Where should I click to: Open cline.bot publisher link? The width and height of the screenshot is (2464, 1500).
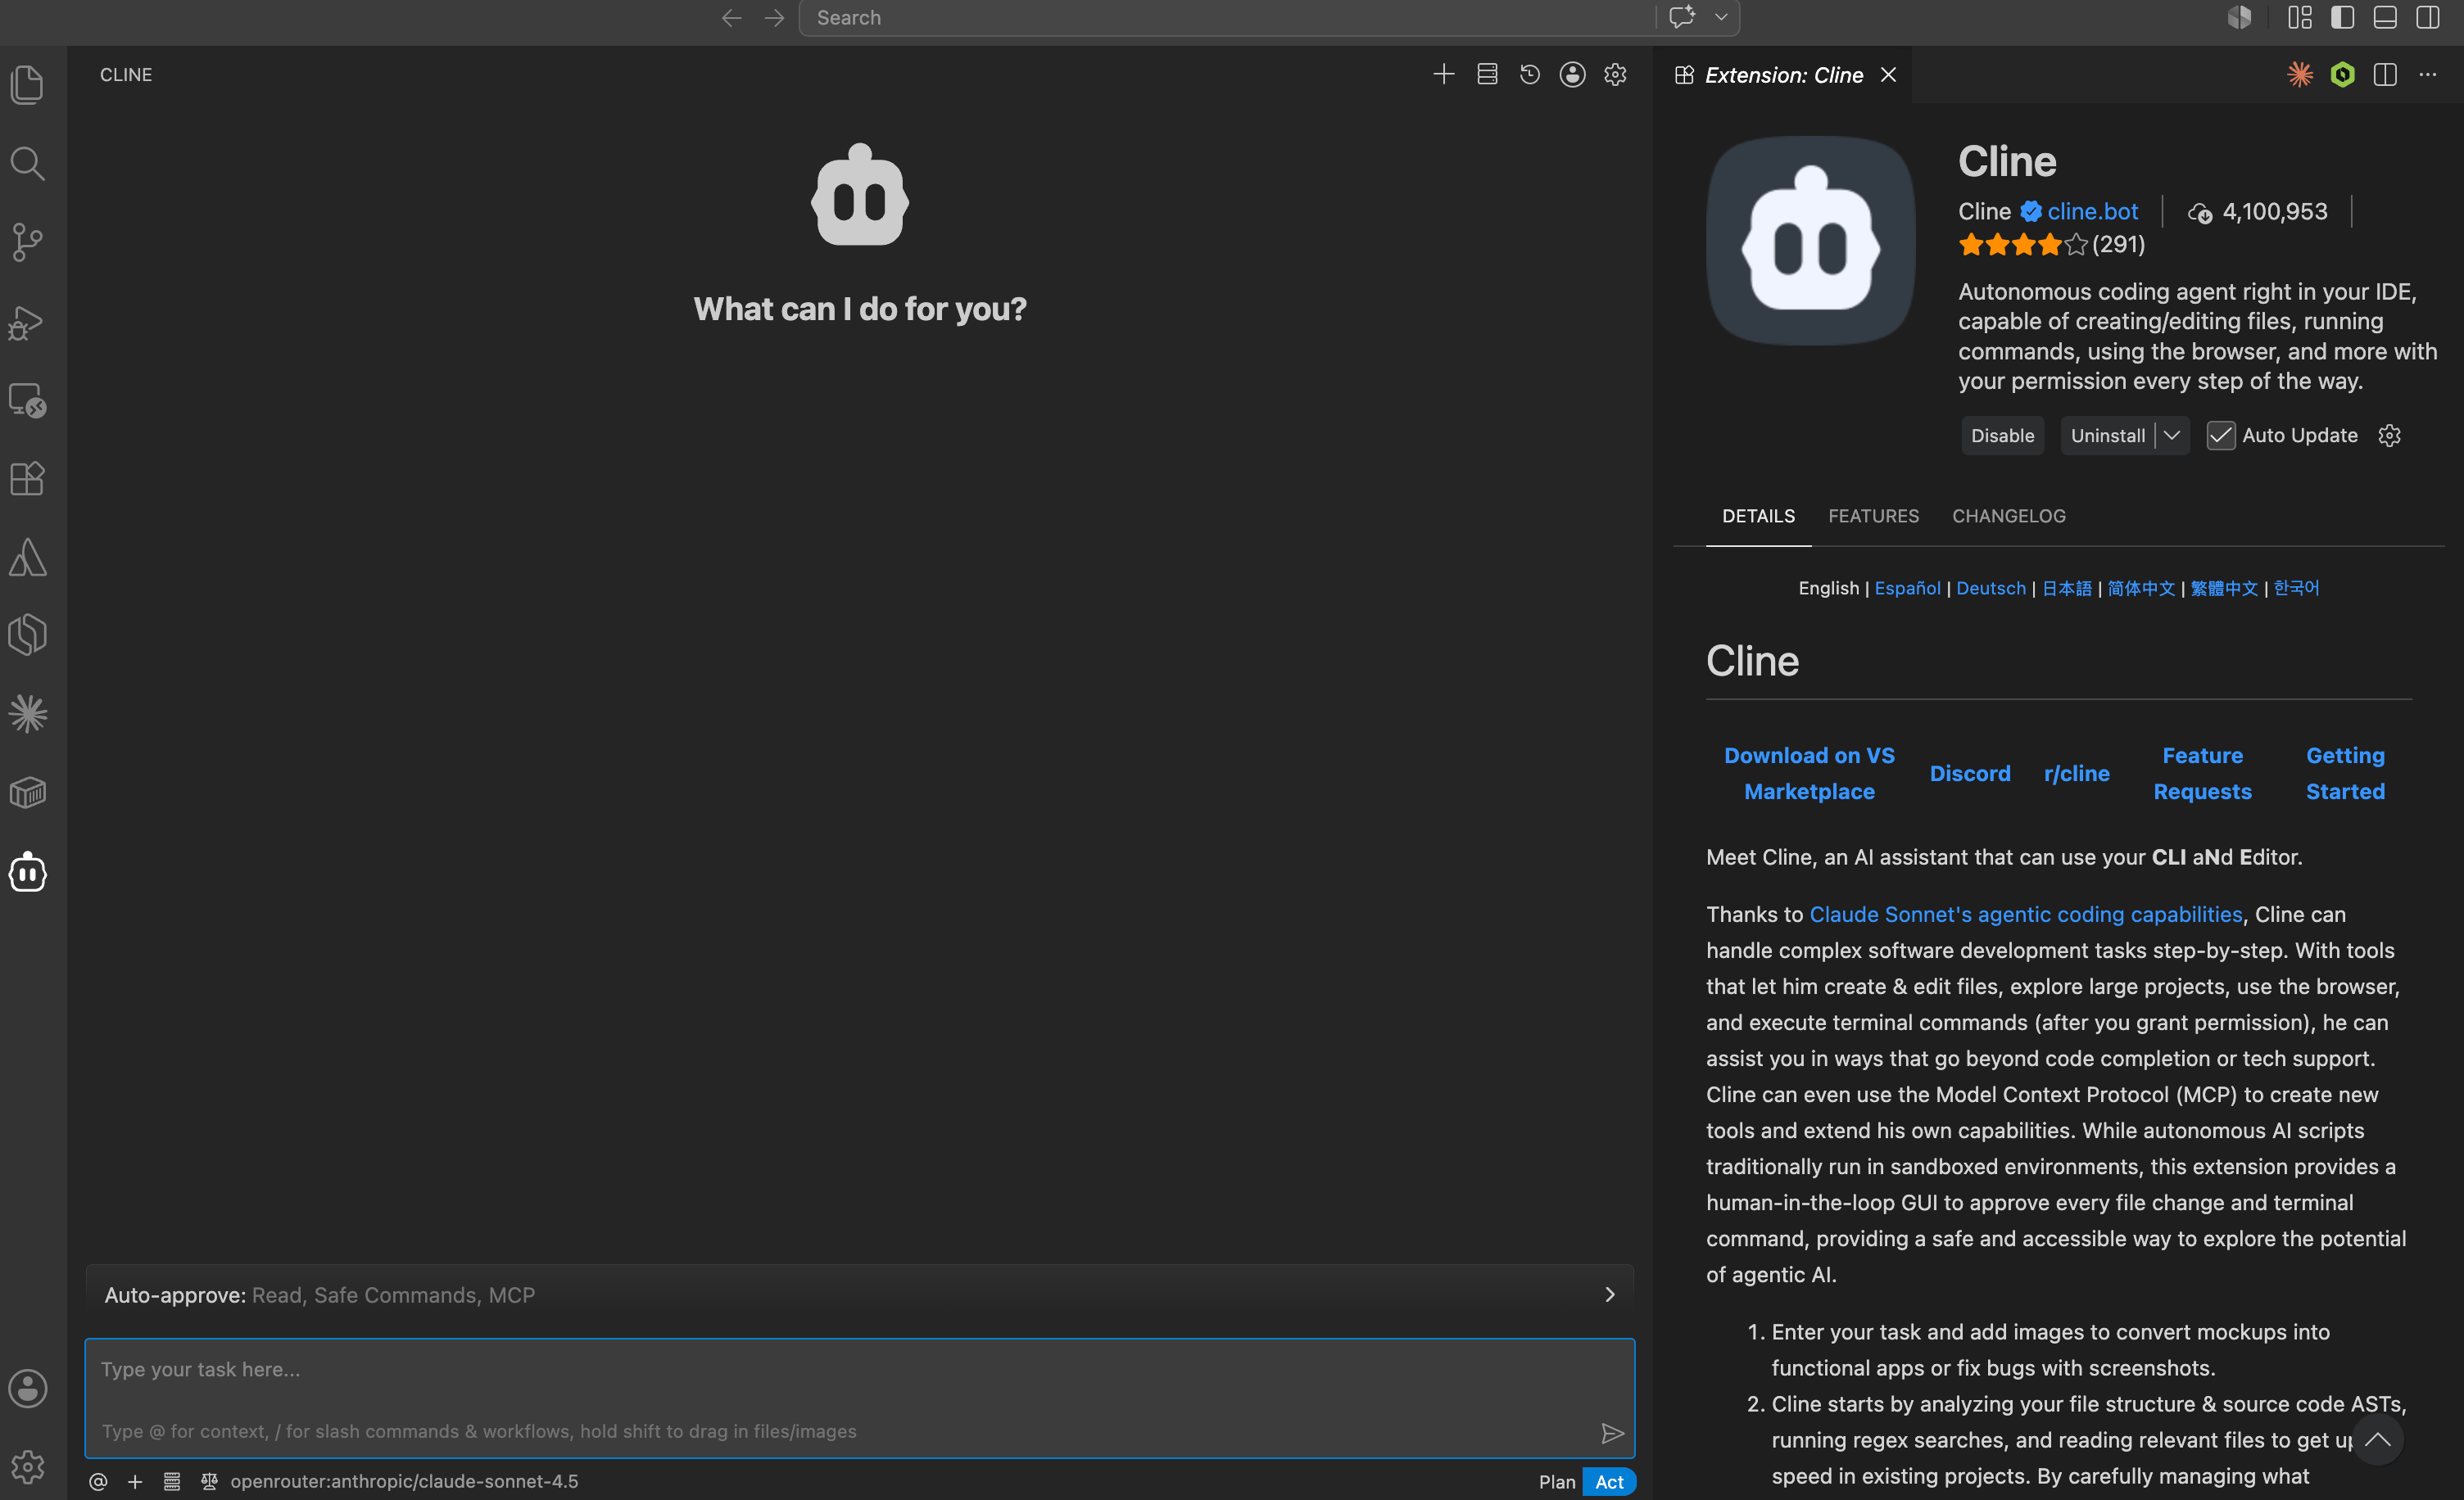(2092, 212)
